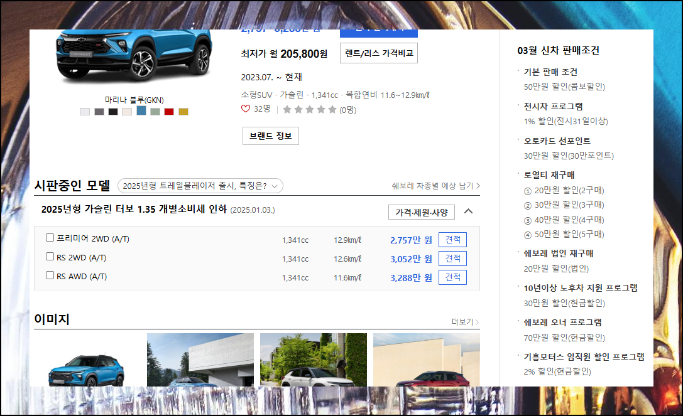Collapse the 2025 gasoline turbo model section
This screenshot has width=683, height=416.
pyautogui.click(x=468, y=211)
